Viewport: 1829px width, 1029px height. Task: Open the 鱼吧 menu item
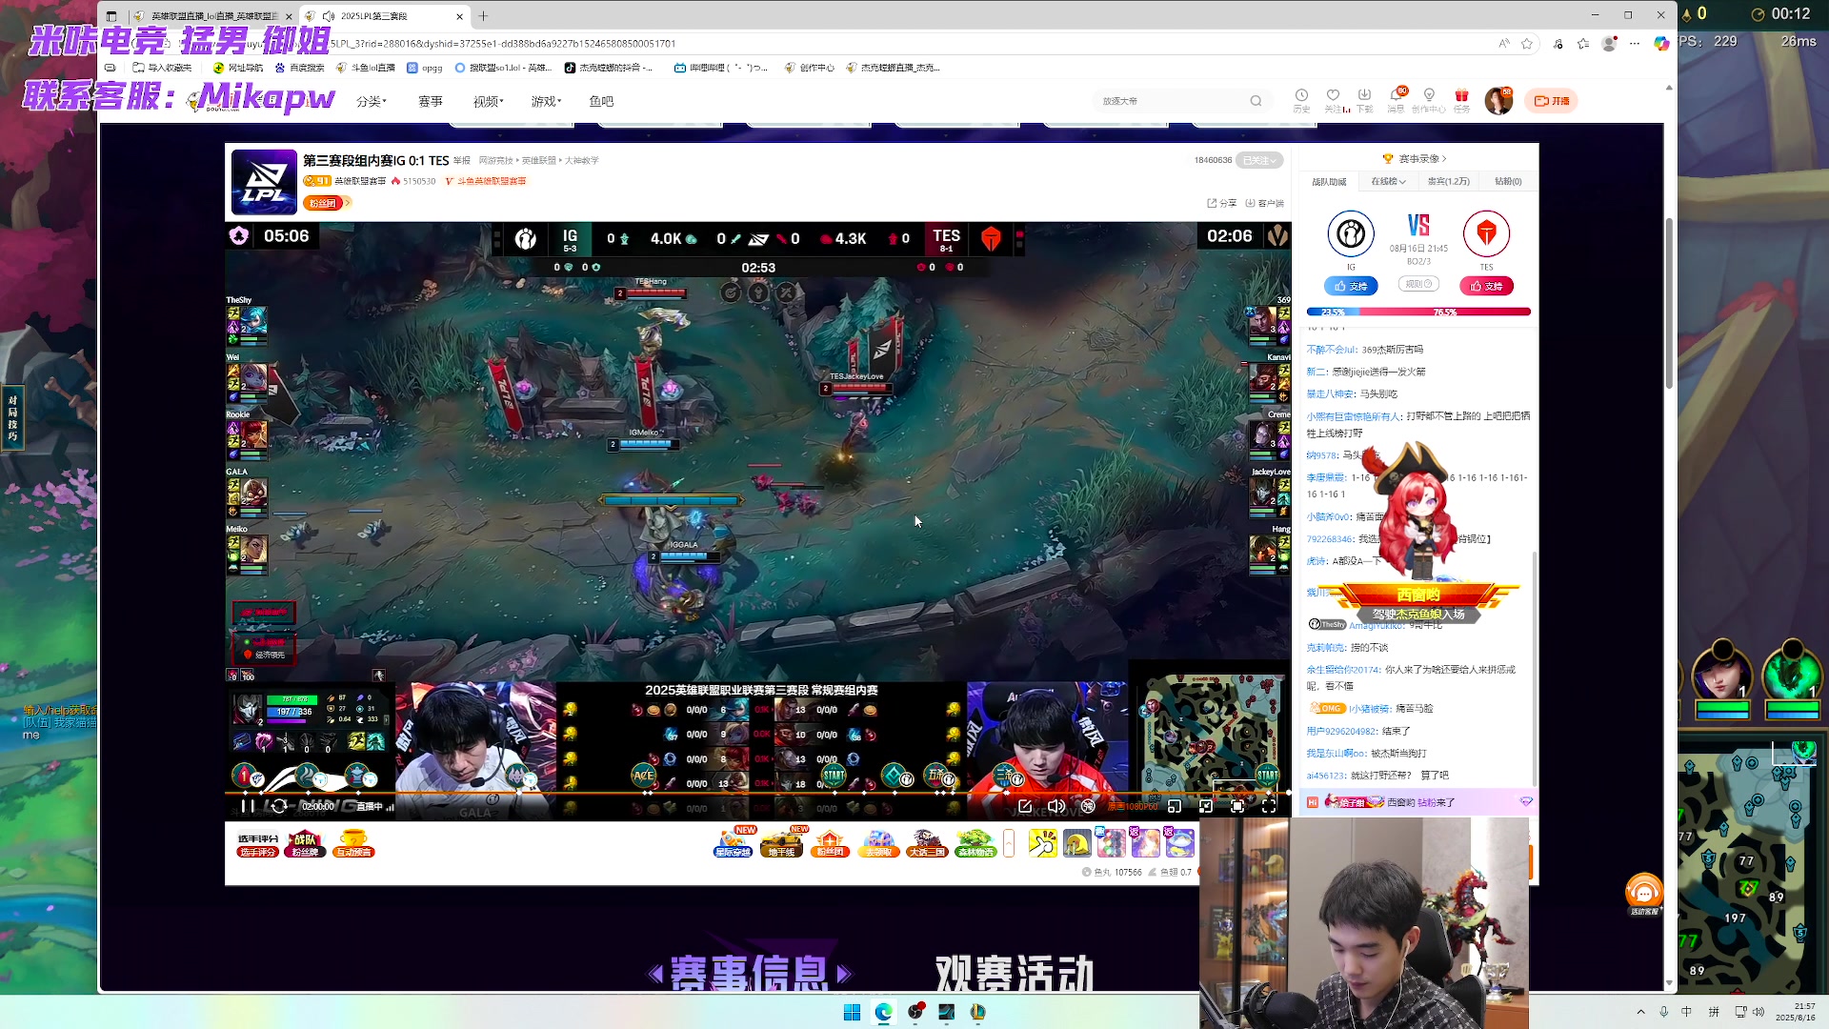point(601,101)
